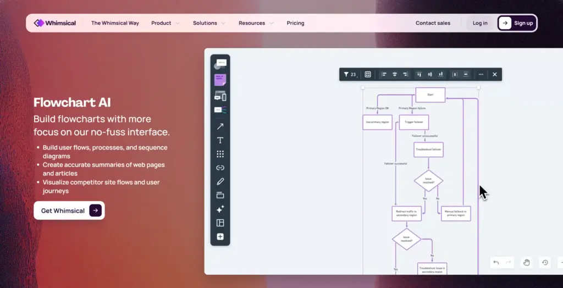Click the Get Whimsical button
The width and height of the screenshot is (563, 288).
69,211
